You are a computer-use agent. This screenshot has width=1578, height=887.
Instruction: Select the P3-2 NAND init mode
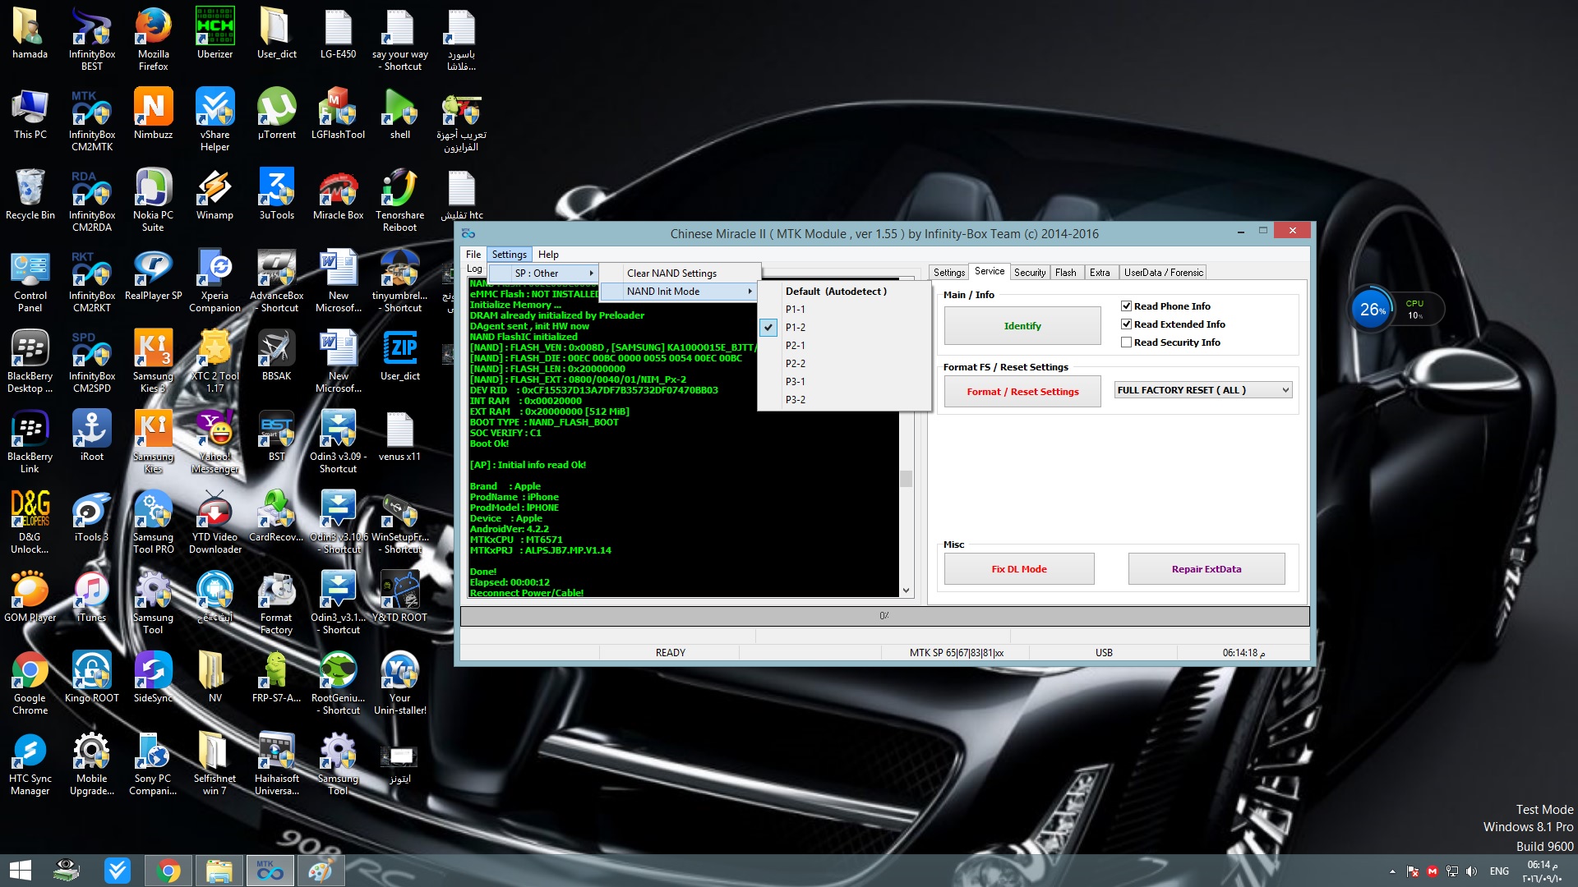(x=844, y=400)
